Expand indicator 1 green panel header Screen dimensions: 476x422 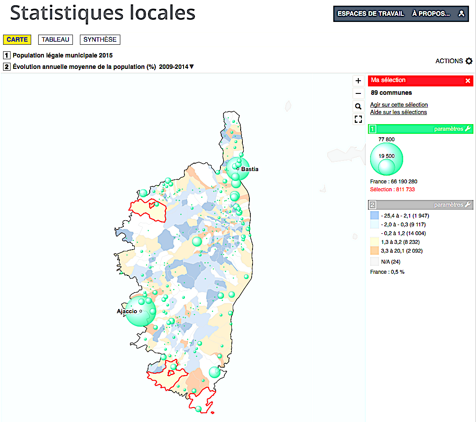(413, 129)
